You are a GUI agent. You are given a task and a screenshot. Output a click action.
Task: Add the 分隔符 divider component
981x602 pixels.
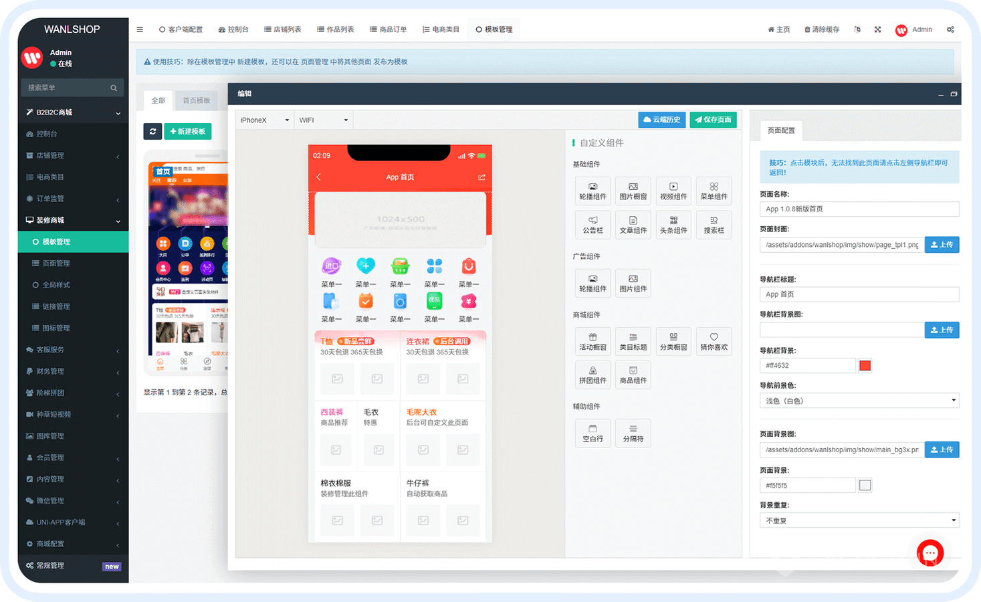633,433
